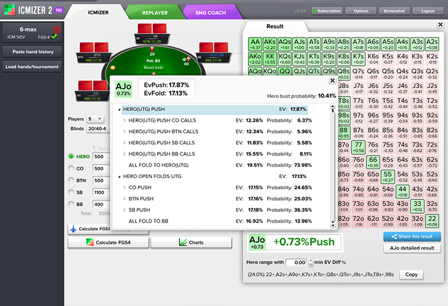Open the Subscription button

point(327,11)
